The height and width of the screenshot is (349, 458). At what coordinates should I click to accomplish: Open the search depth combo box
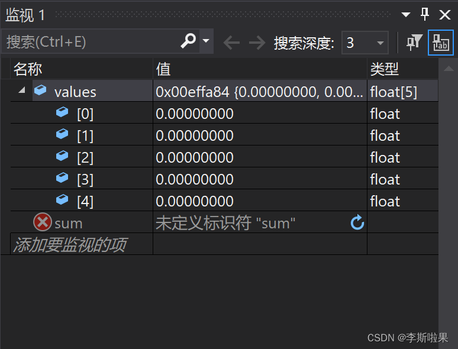pos(365,43)
